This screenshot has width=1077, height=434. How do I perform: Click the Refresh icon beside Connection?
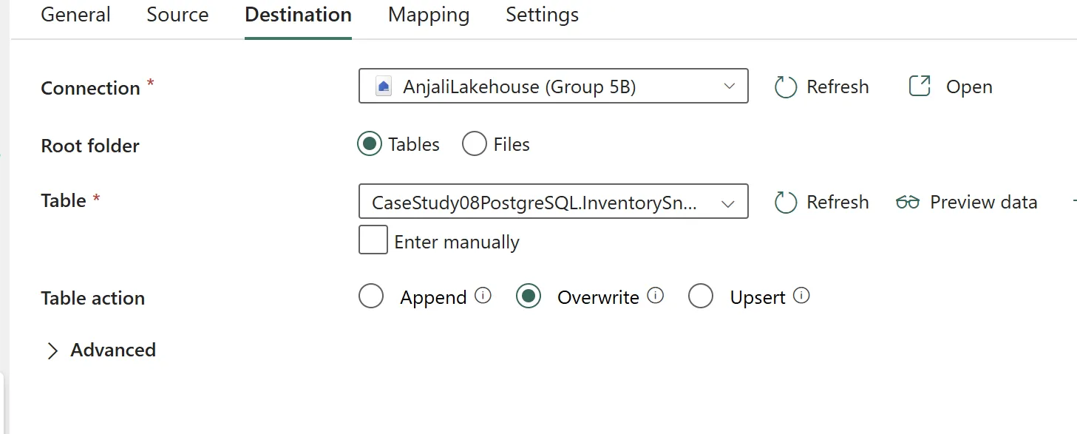point(785,87)
